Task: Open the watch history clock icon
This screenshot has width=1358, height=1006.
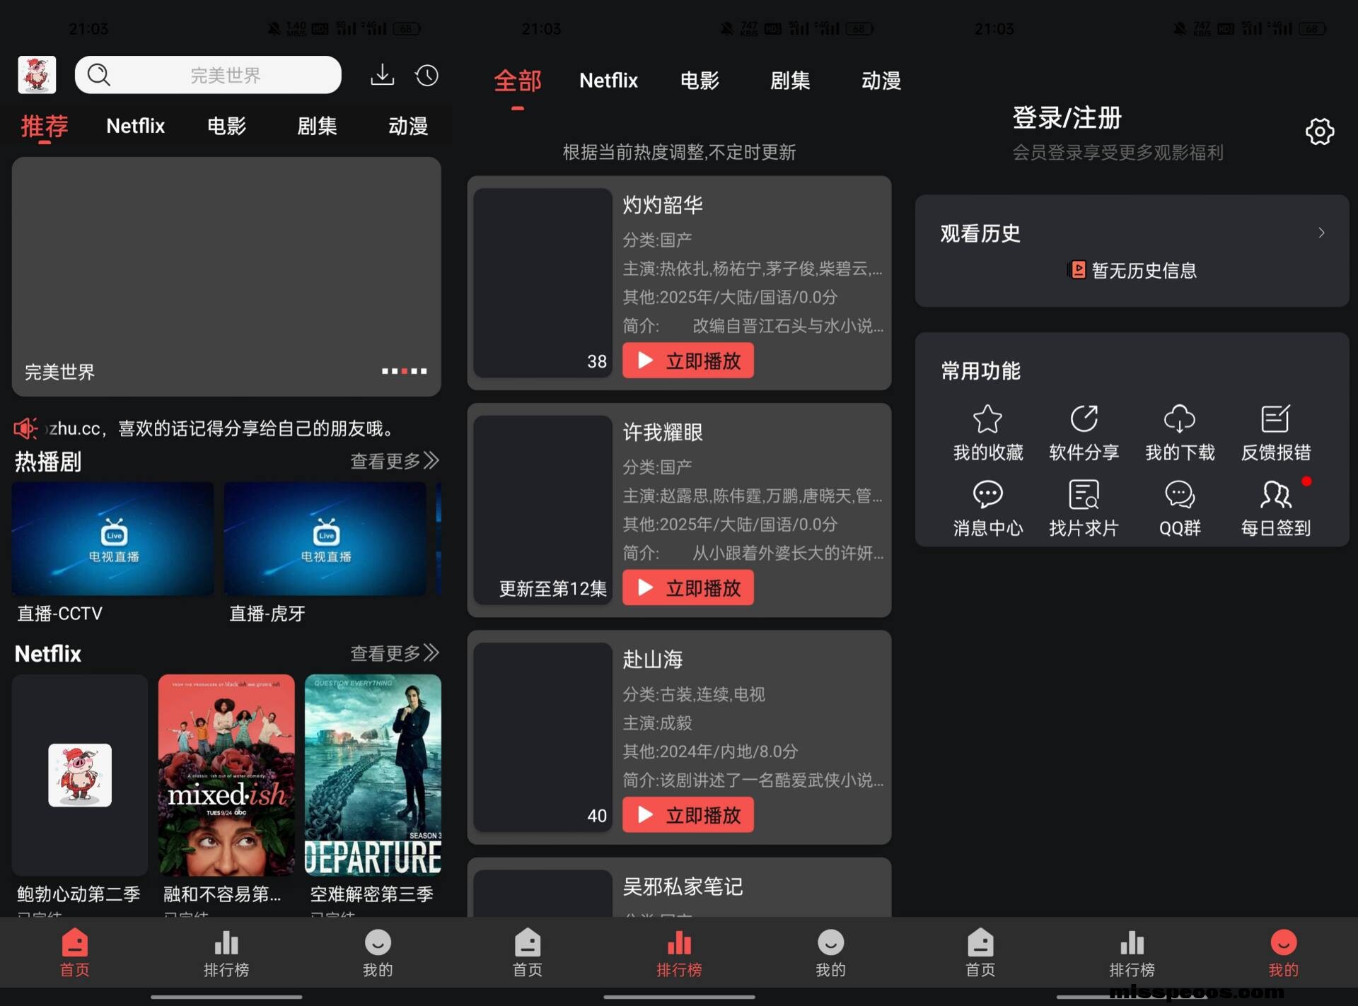Action: click(426, 75)
